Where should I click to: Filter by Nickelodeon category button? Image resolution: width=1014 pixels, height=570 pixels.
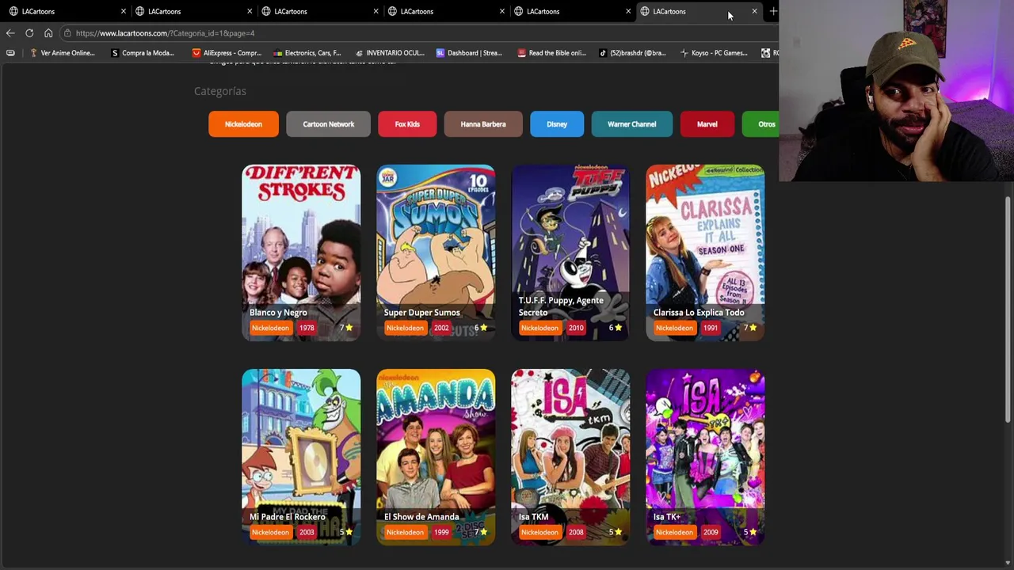click(x=243, y=124)
